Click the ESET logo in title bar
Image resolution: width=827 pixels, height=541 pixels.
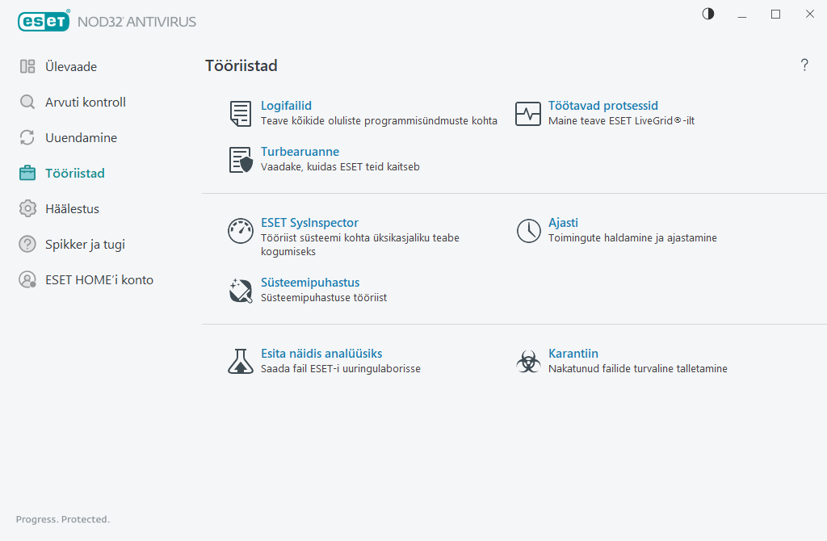click(44, 22)
